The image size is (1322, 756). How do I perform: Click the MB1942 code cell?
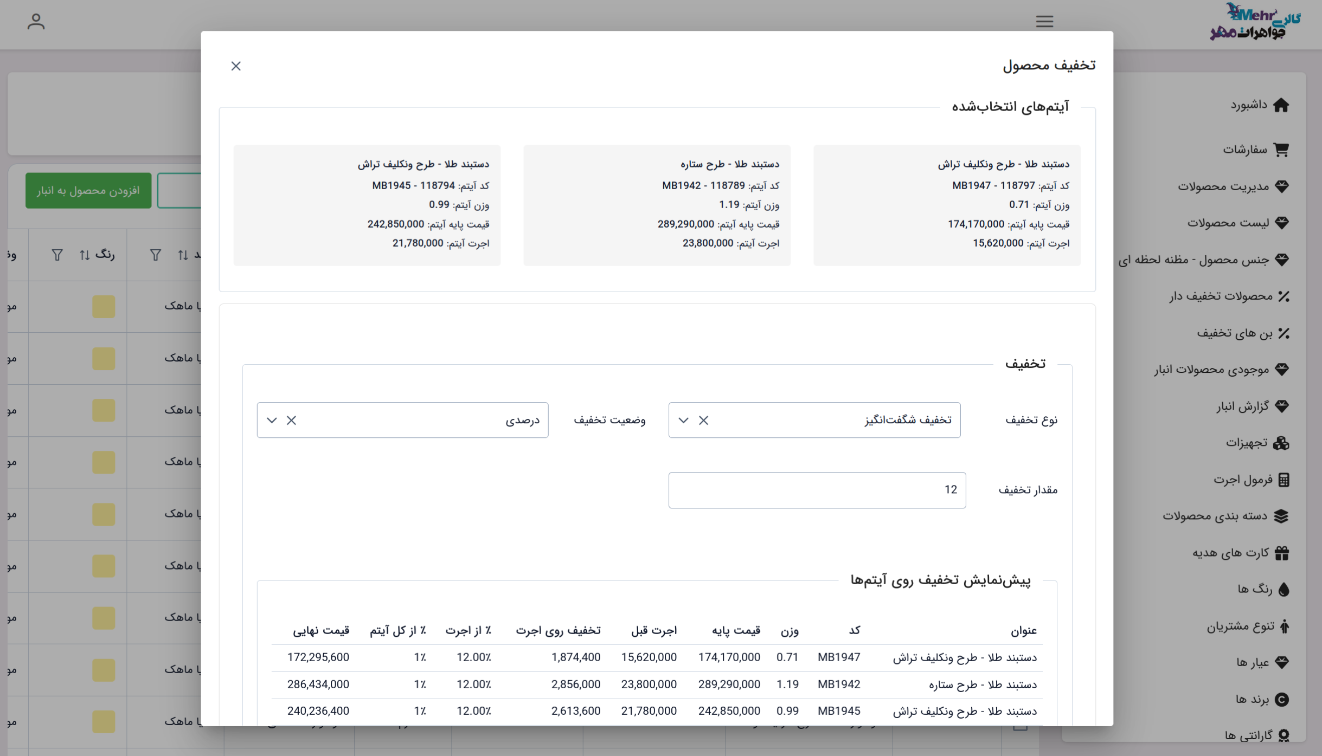point(839,684)
